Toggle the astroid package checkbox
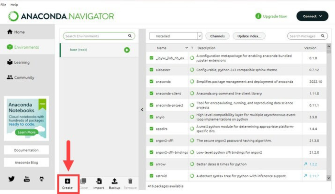 pyautogui.click(x=152, y=176)
